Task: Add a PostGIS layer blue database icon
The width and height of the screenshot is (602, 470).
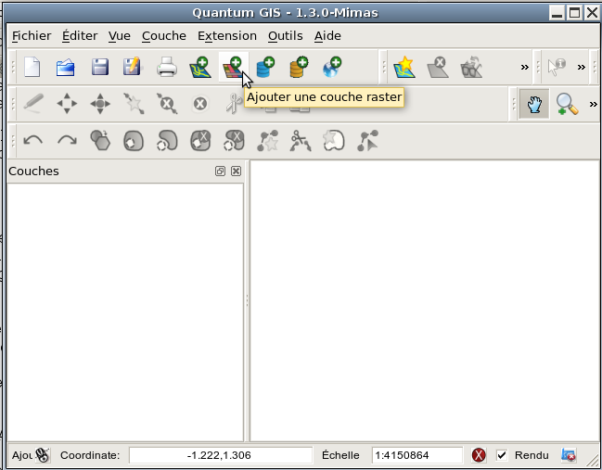Action: pyautogui.click(x=265, y=67)
